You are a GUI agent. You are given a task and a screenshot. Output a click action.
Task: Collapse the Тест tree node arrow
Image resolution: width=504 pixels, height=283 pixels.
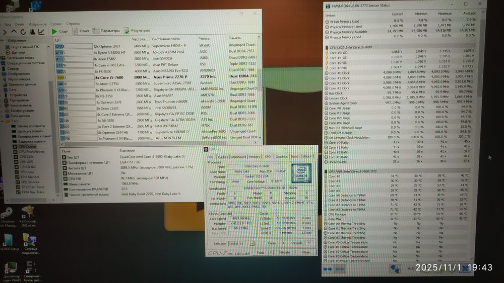click(3, 121)
